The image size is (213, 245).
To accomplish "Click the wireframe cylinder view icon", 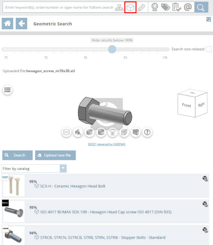I will tap(66, 132).
